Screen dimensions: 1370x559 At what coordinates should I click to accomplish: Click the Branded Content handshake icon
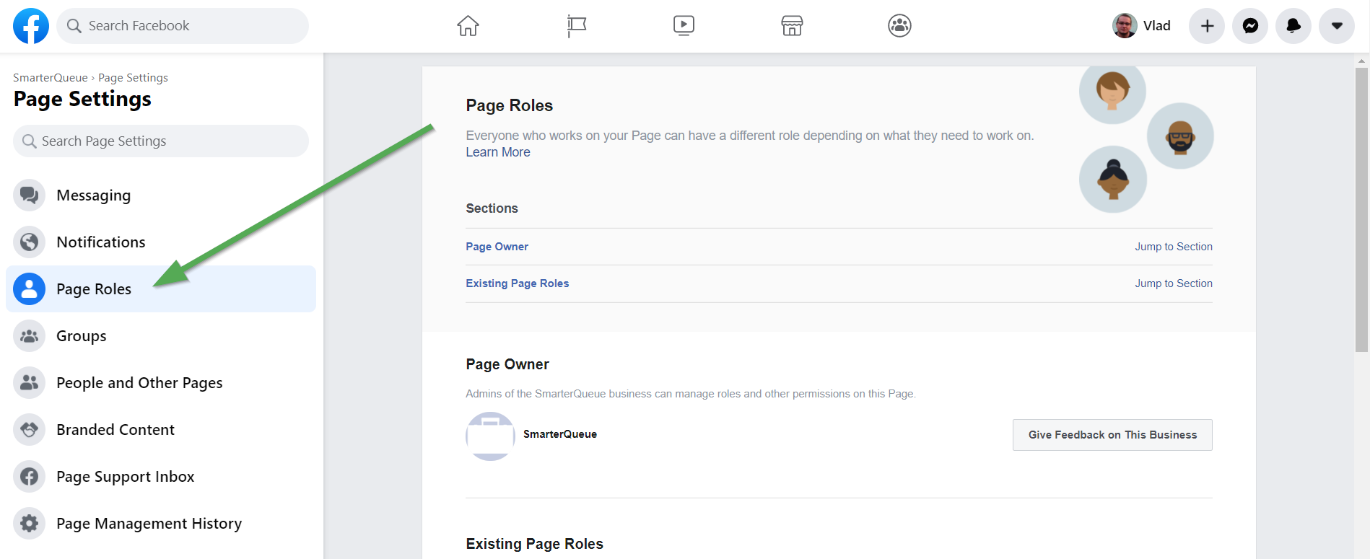pos(30,430)
